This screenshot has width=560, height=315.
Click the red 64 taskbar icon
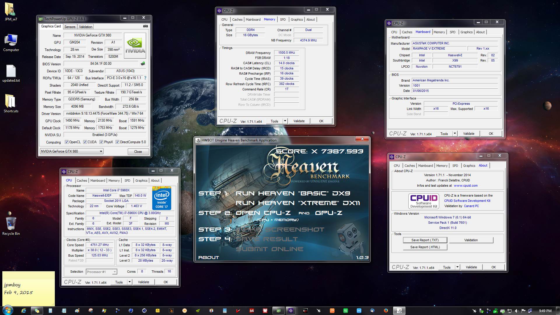[x=251, y=311]
